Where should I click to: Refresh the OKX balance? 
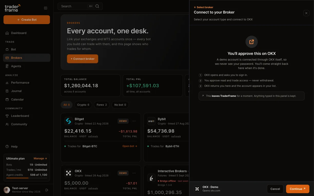[93, 189]
